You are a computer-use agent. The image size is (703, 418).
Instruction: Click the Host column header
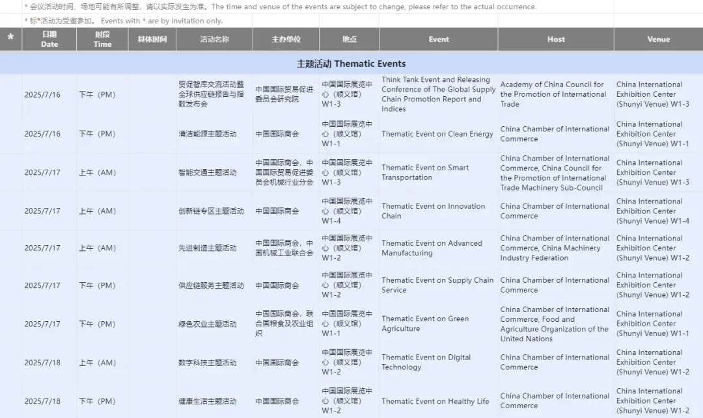pyautogui.click(x=555, y=39)
